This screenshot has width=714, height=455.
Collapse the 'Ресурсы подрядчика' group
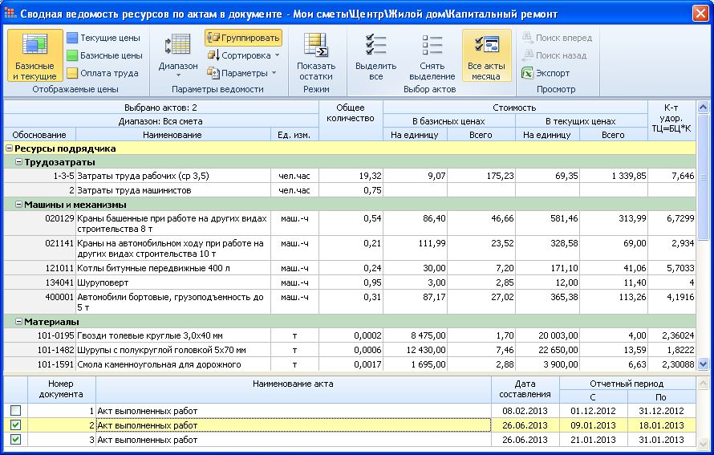pyautogui.click(x=9, y=148)
